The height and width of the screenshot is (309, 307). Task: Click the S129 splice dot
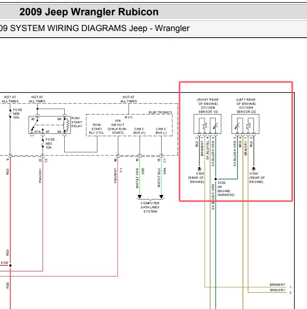pyautogui.click(x=216, y=179)
